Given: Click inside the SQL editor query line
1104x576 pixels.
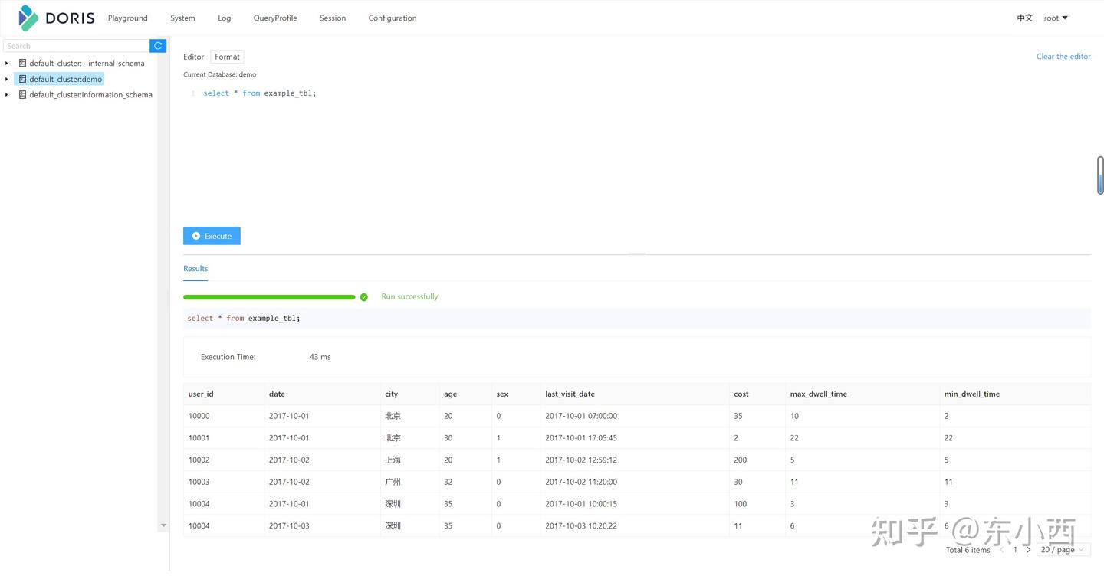Looking at the screenshot, I should [x=259, y=93].
